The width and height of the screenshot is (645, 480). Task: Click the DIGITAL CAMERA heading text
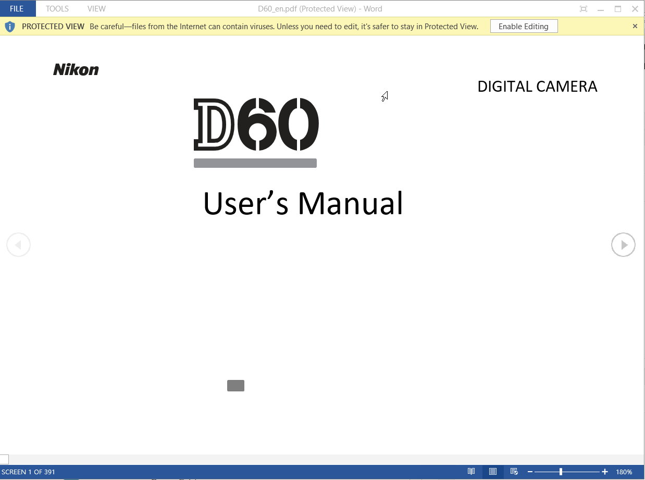pyautogui.click(x=537, y=87)
